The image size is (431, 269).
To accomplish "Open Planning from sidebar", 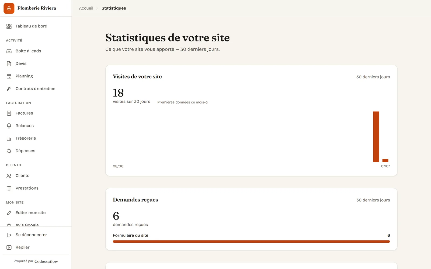I will 36,76.
